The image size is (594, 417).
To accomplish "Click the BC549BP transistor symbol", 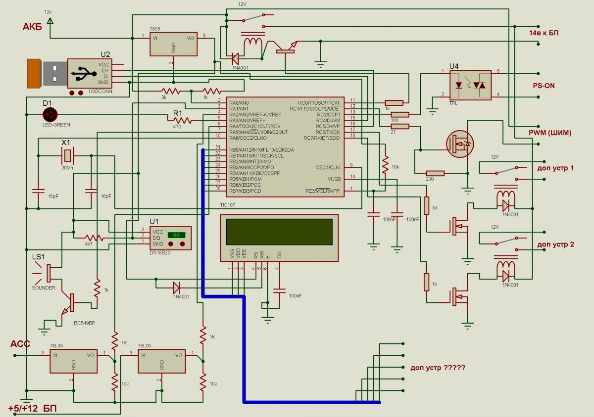I will point(70,302).
